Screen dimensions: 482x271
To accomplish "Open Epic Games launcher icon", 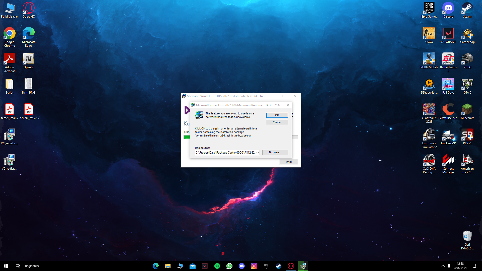I will click(x=429, y=10).
